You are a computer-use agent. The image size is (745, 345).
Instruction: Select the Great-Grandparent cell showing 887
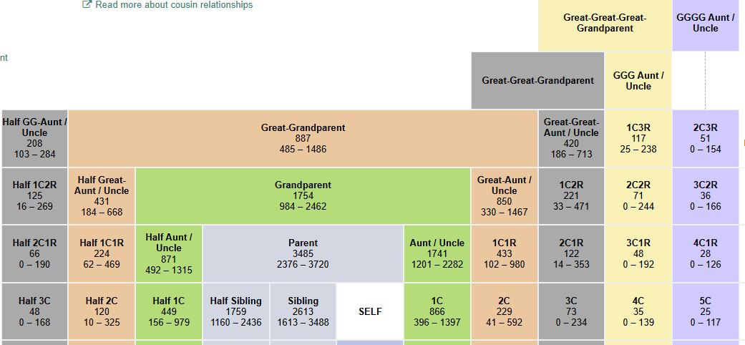pos(303,138)
